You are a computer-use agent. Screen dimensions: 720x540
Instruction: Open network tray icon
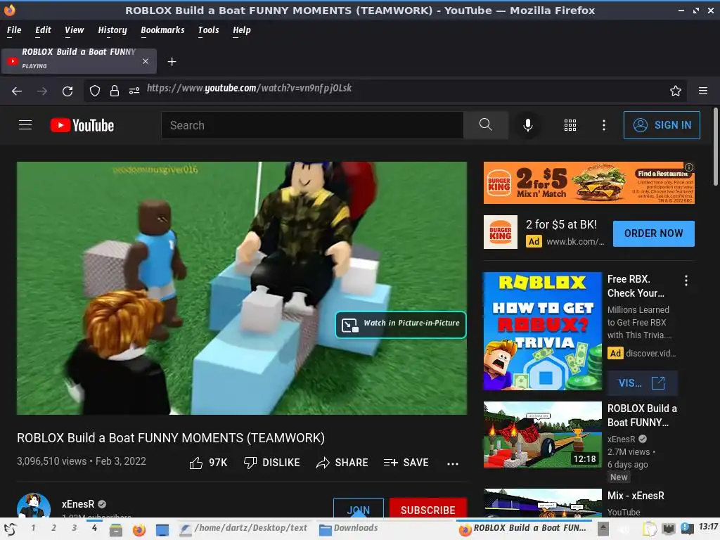669,529
